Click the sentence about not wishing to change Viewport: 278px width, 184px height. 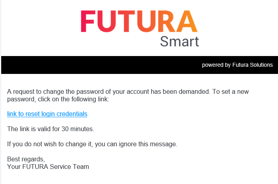tap(92, 144)
